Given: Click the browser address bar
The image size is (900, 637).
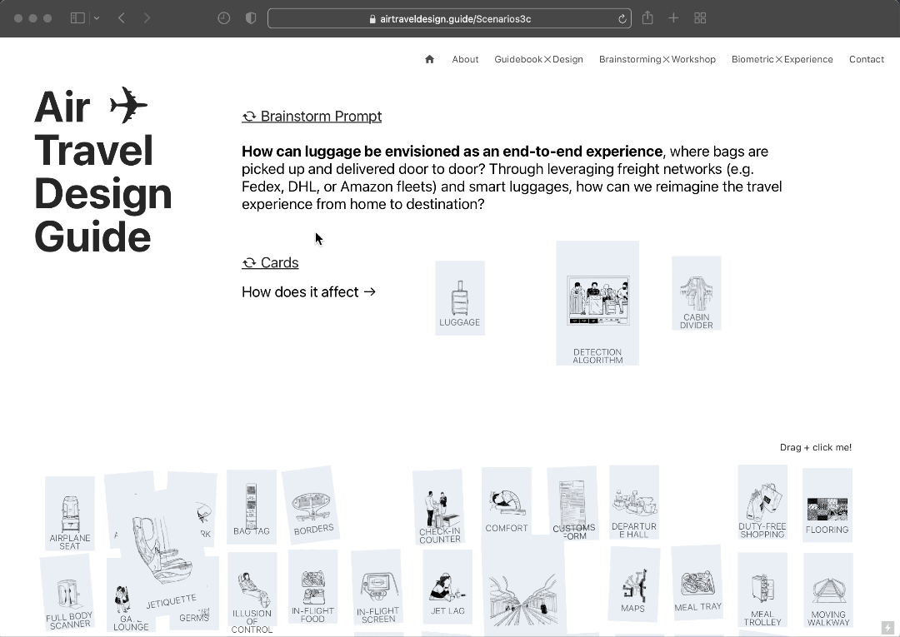Looking at the screenshot, I should [449, 18].
